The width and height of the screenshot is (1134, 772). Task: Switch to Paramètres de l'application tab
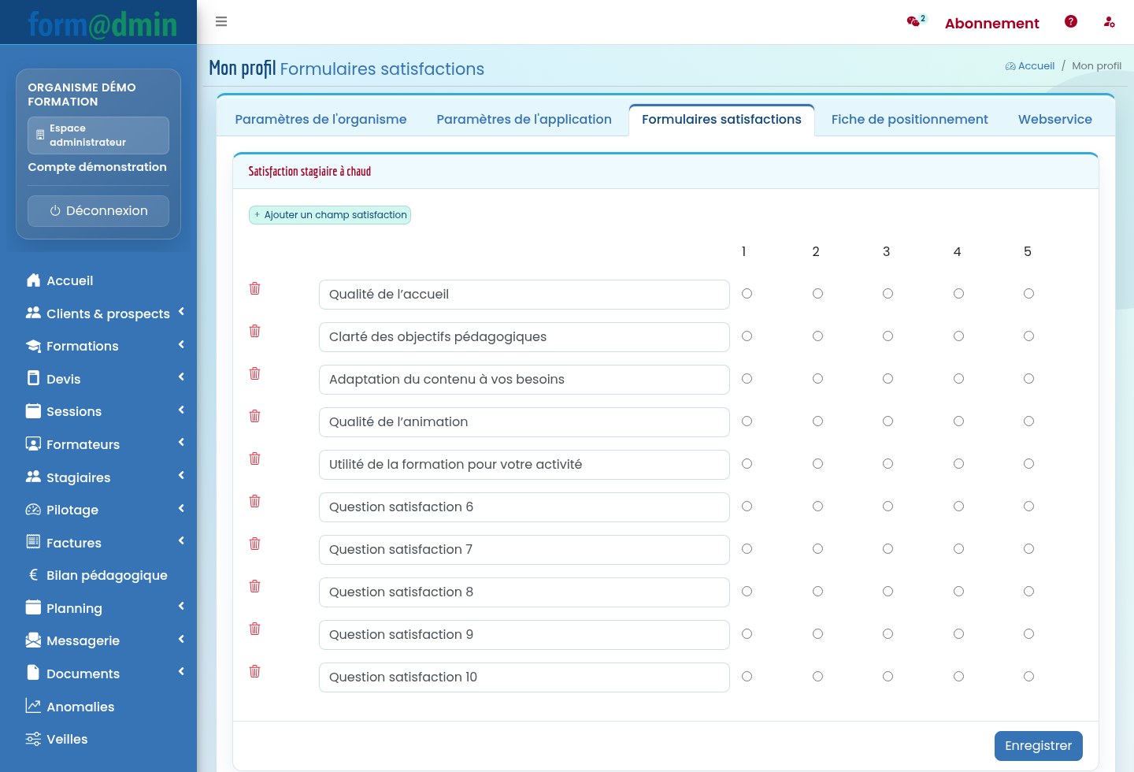click(524, 120)
